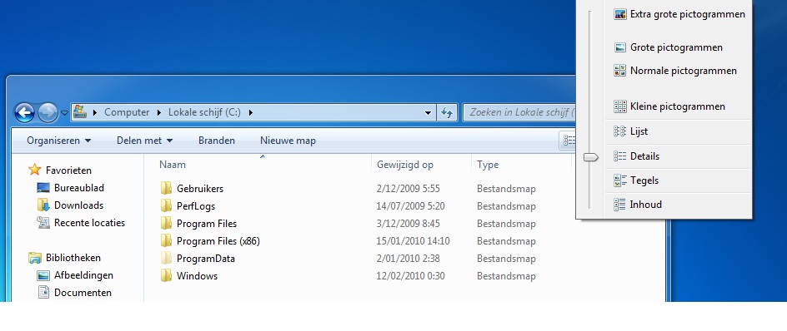Click the date 15/01/2010 14:10
The width and height of the screenshot is (787, 331).
pos(413,241)
